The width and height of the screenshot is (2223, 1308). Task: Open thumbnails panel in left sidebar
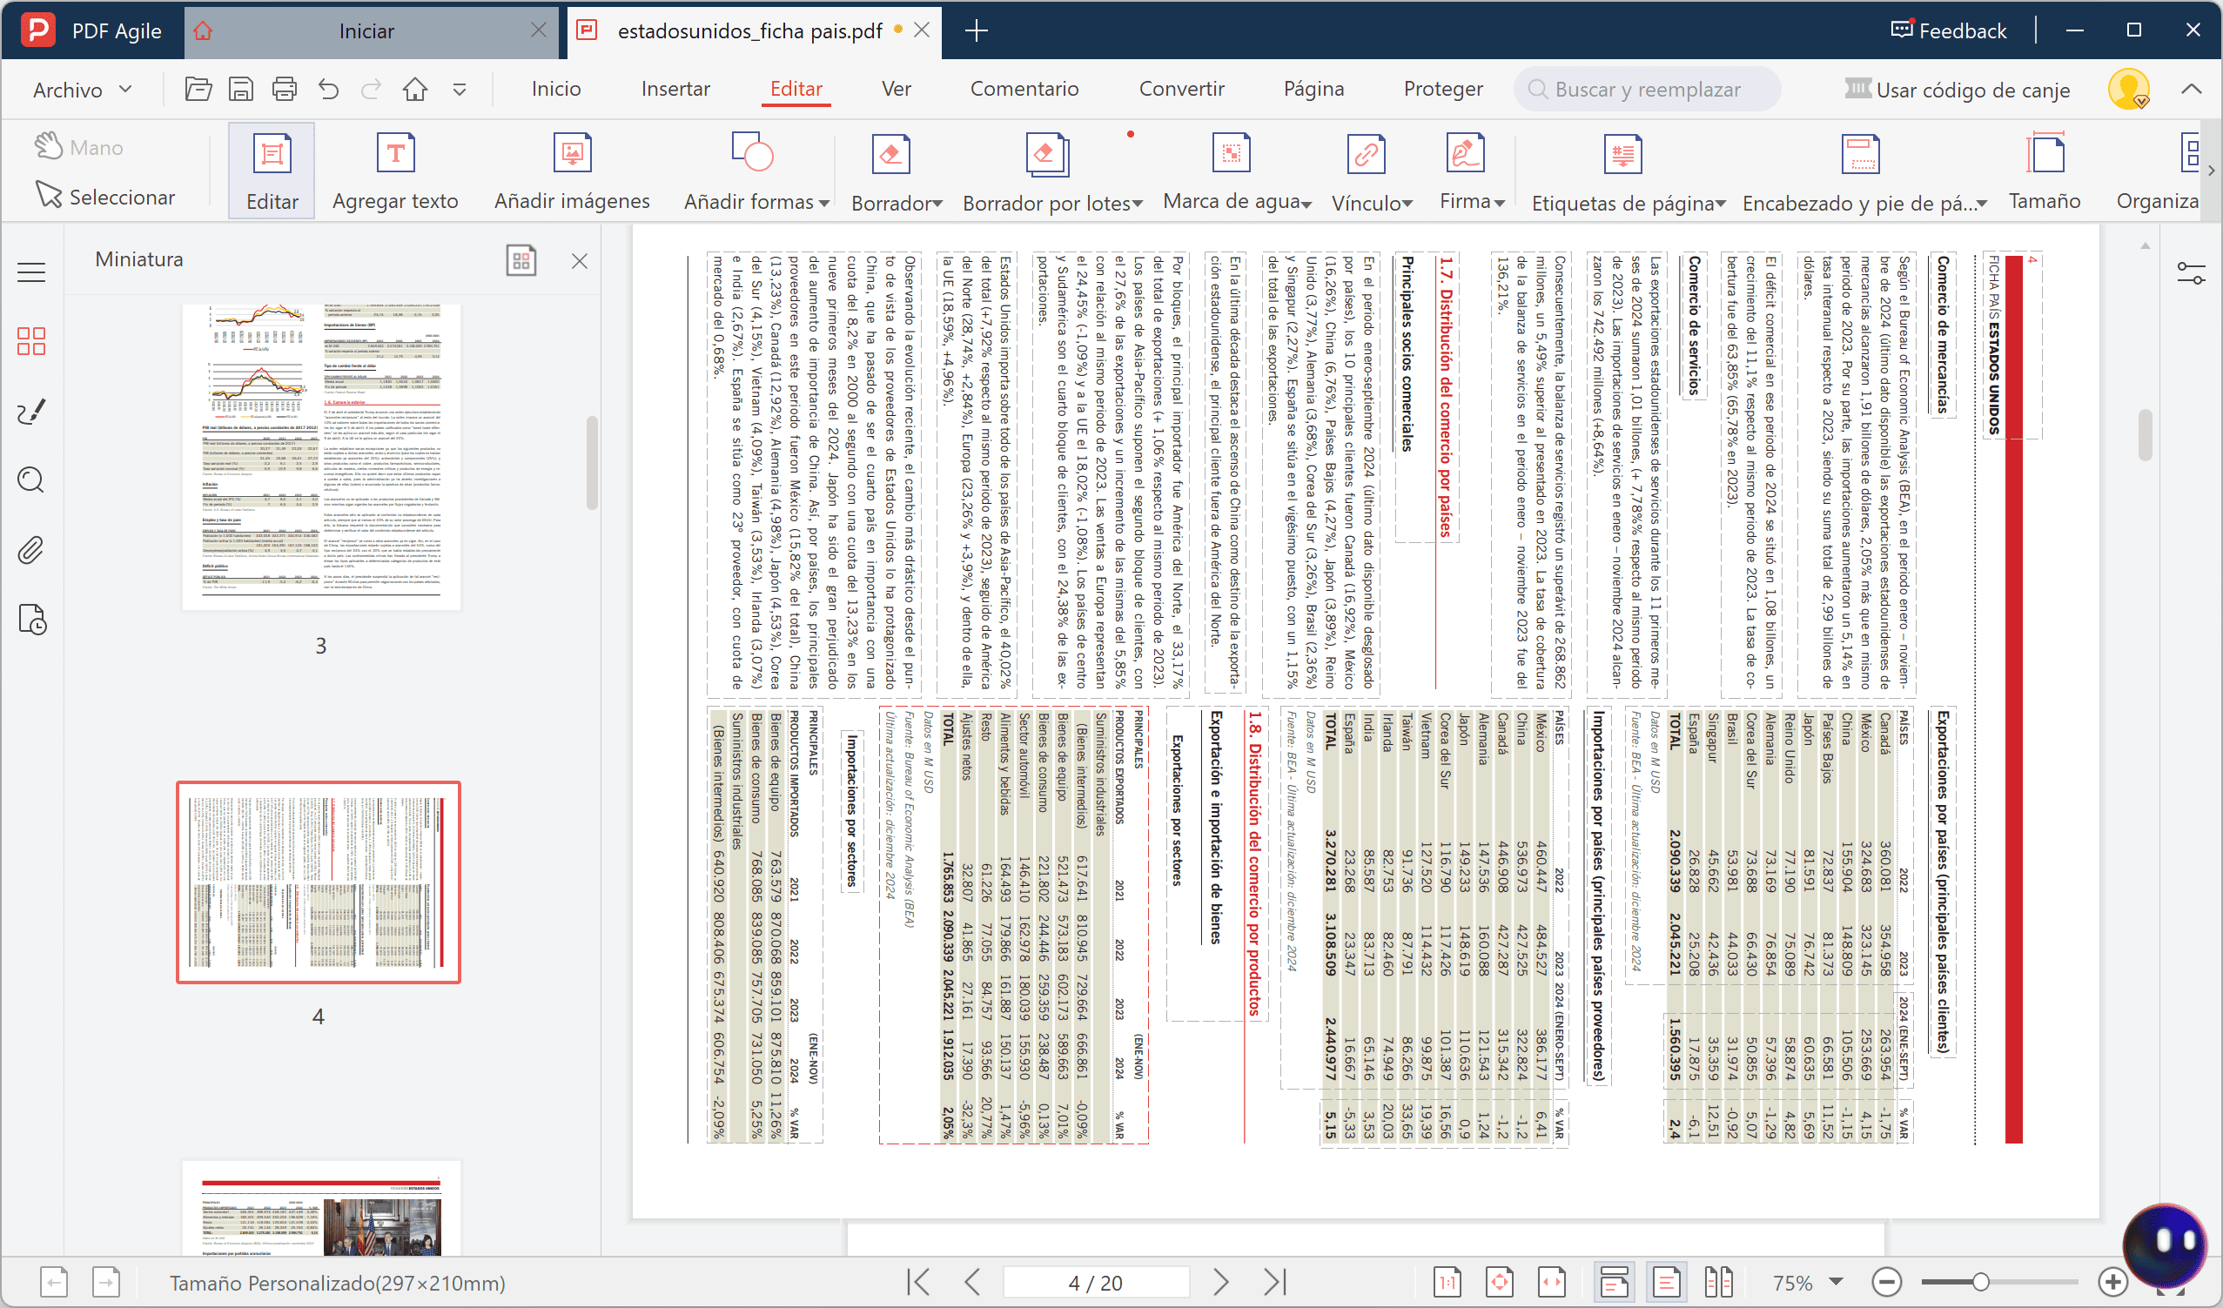30,341
